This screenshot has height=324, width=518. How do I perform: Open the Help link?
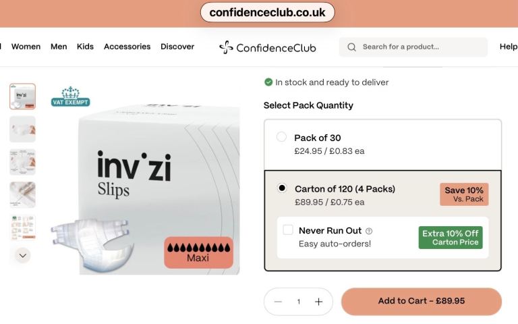[x=509, y=47]
